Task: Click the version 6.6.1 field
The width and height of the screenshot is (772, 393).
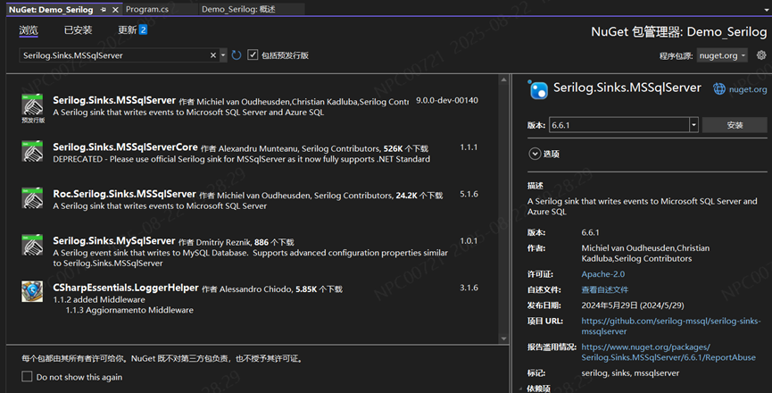Action: click(x=618, y=125)
